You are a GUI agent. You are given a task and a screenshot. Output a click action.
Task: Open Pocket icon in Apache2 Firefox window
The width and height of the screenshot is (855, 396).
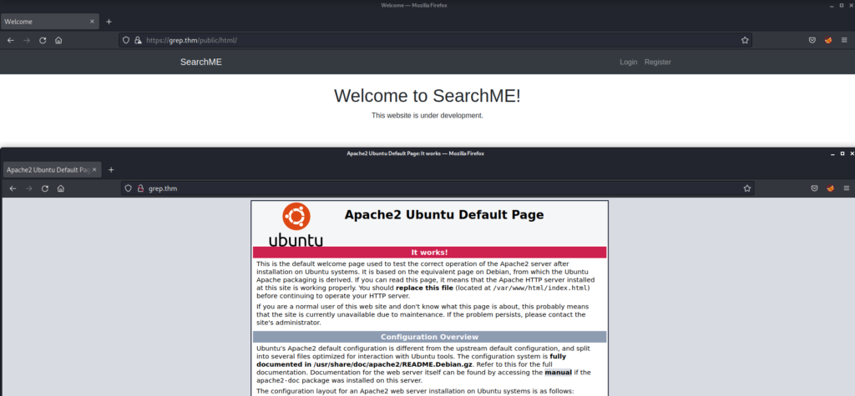tap(814, 188)
